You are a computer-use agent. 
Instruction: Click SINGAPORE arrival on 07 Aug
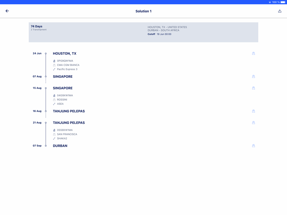point(63,77)
